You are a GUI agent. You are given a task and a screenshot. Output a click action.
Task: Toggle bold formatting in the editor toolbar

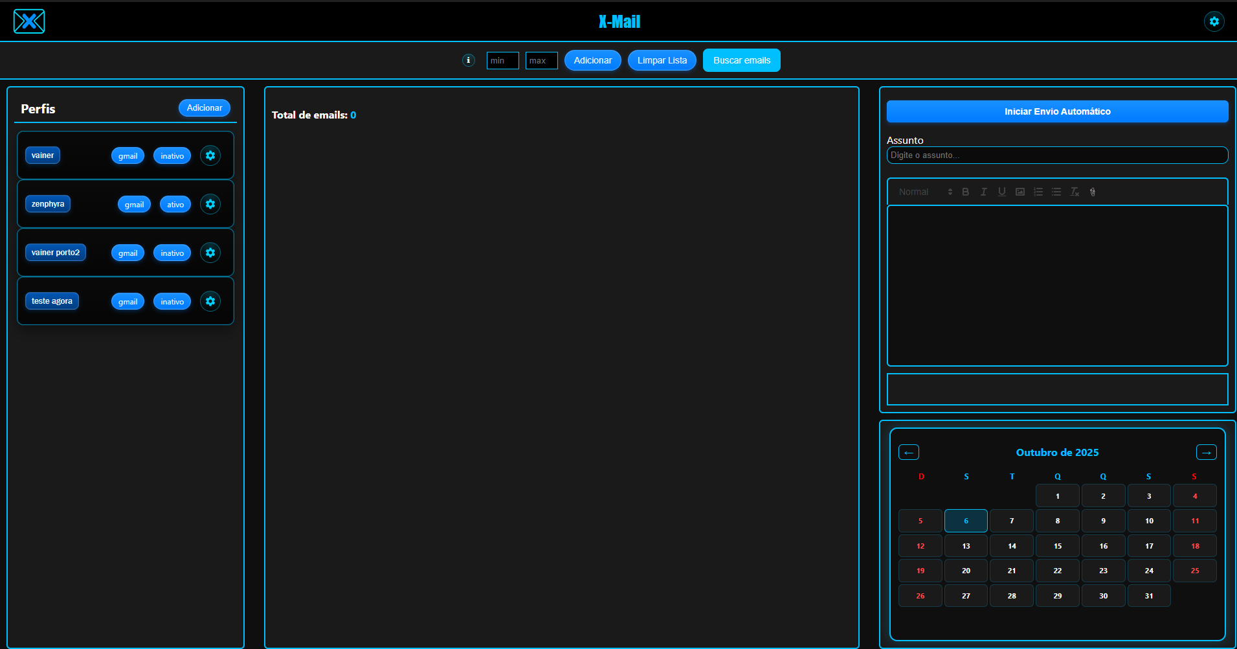[965, 192]
